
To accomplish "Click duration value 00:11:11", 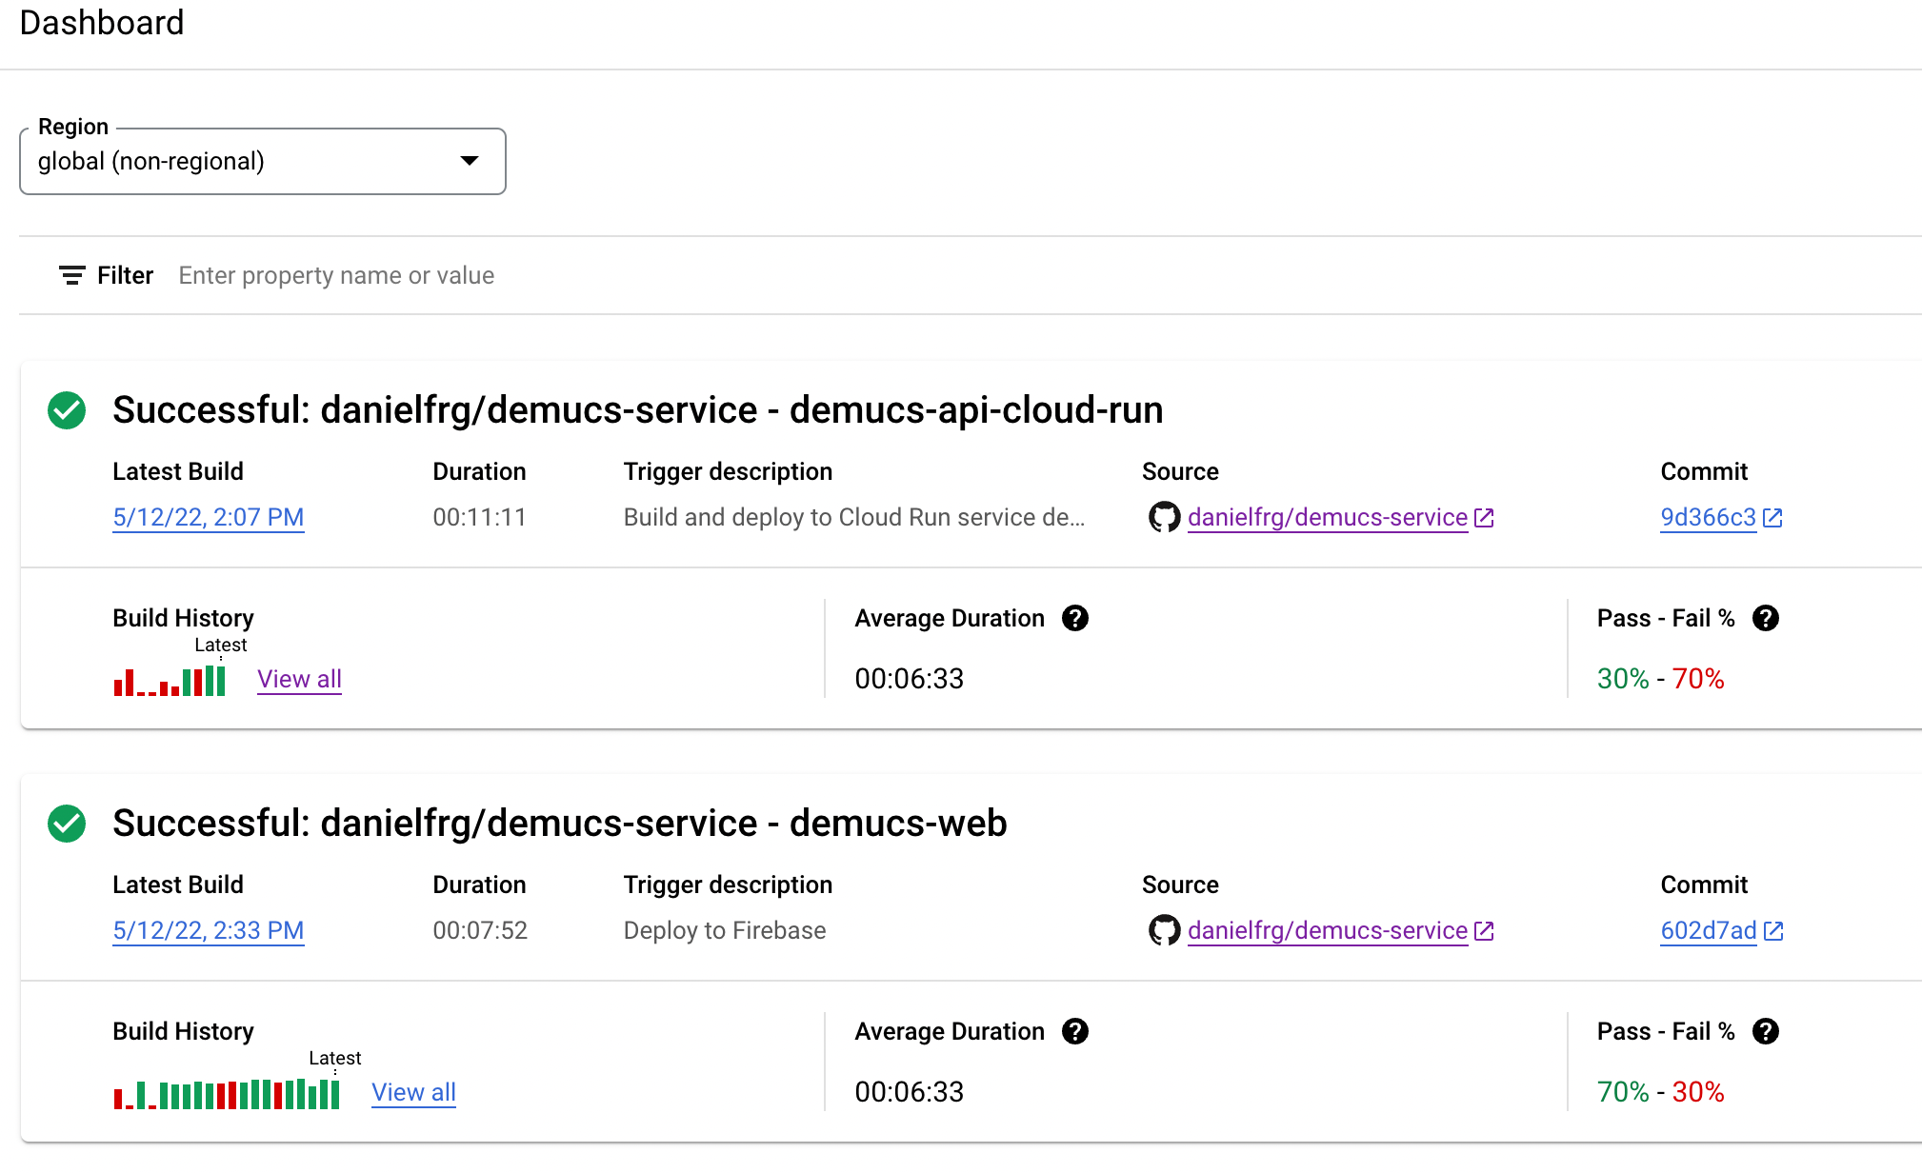I will (x=479, y=517).
